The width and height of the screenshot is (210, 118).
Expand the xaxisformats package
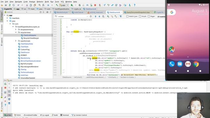[x=16, y=41]
